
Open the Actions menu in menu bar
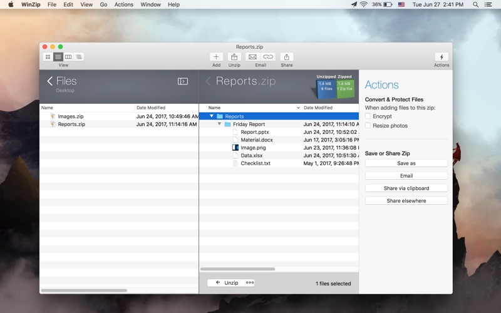124,4
